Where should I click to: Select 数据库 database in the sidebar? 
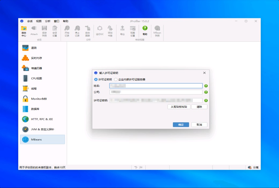click(x=43, y=109)
